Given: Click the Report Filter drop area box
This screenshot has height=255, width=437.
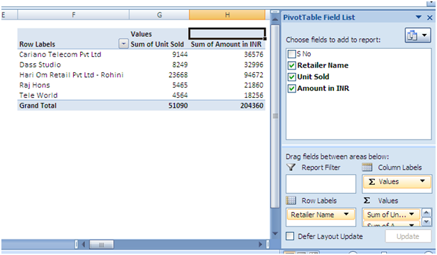Looking at the screenshot, I should 321,184.
